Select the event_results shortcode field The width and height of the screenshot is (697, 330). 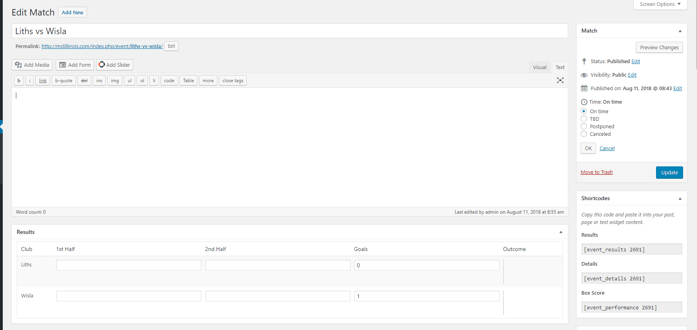pos(631,249)
